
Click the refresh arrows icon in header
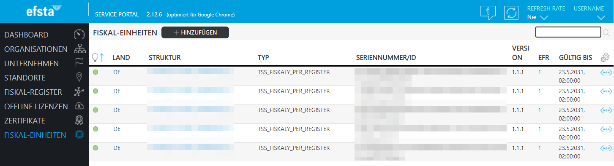coord(511,12)
